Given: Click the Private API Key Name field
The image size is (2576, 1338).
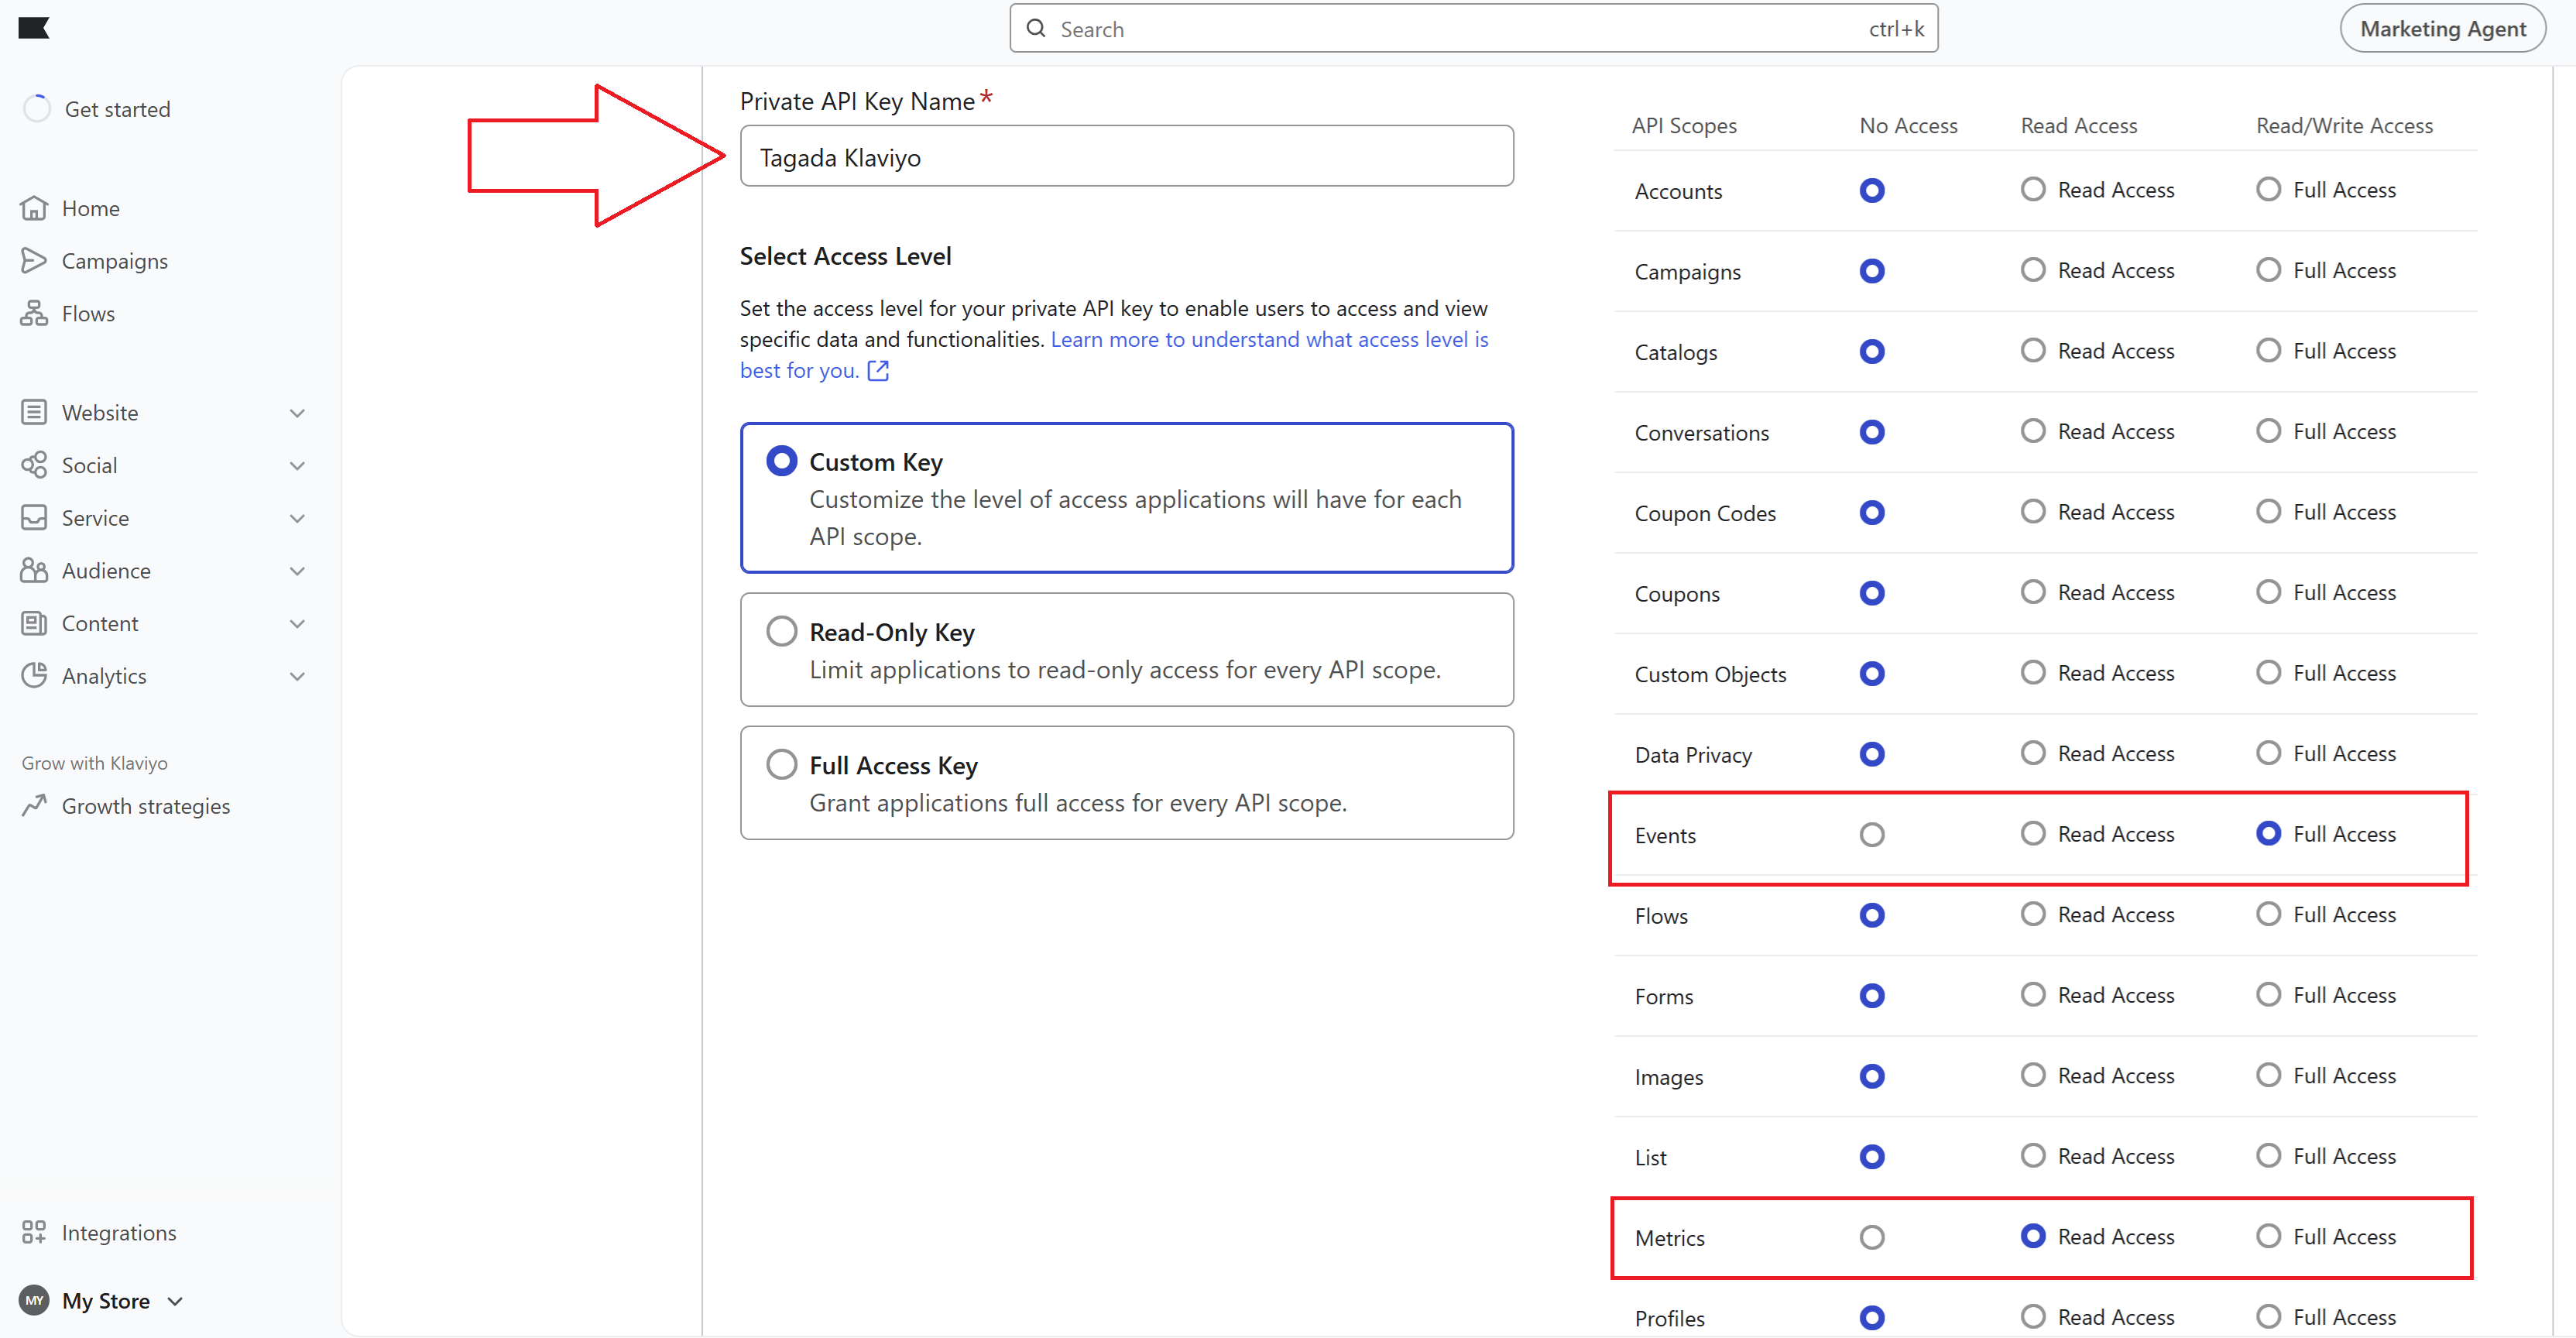Looking at the screenshot, I should 1126,157.
